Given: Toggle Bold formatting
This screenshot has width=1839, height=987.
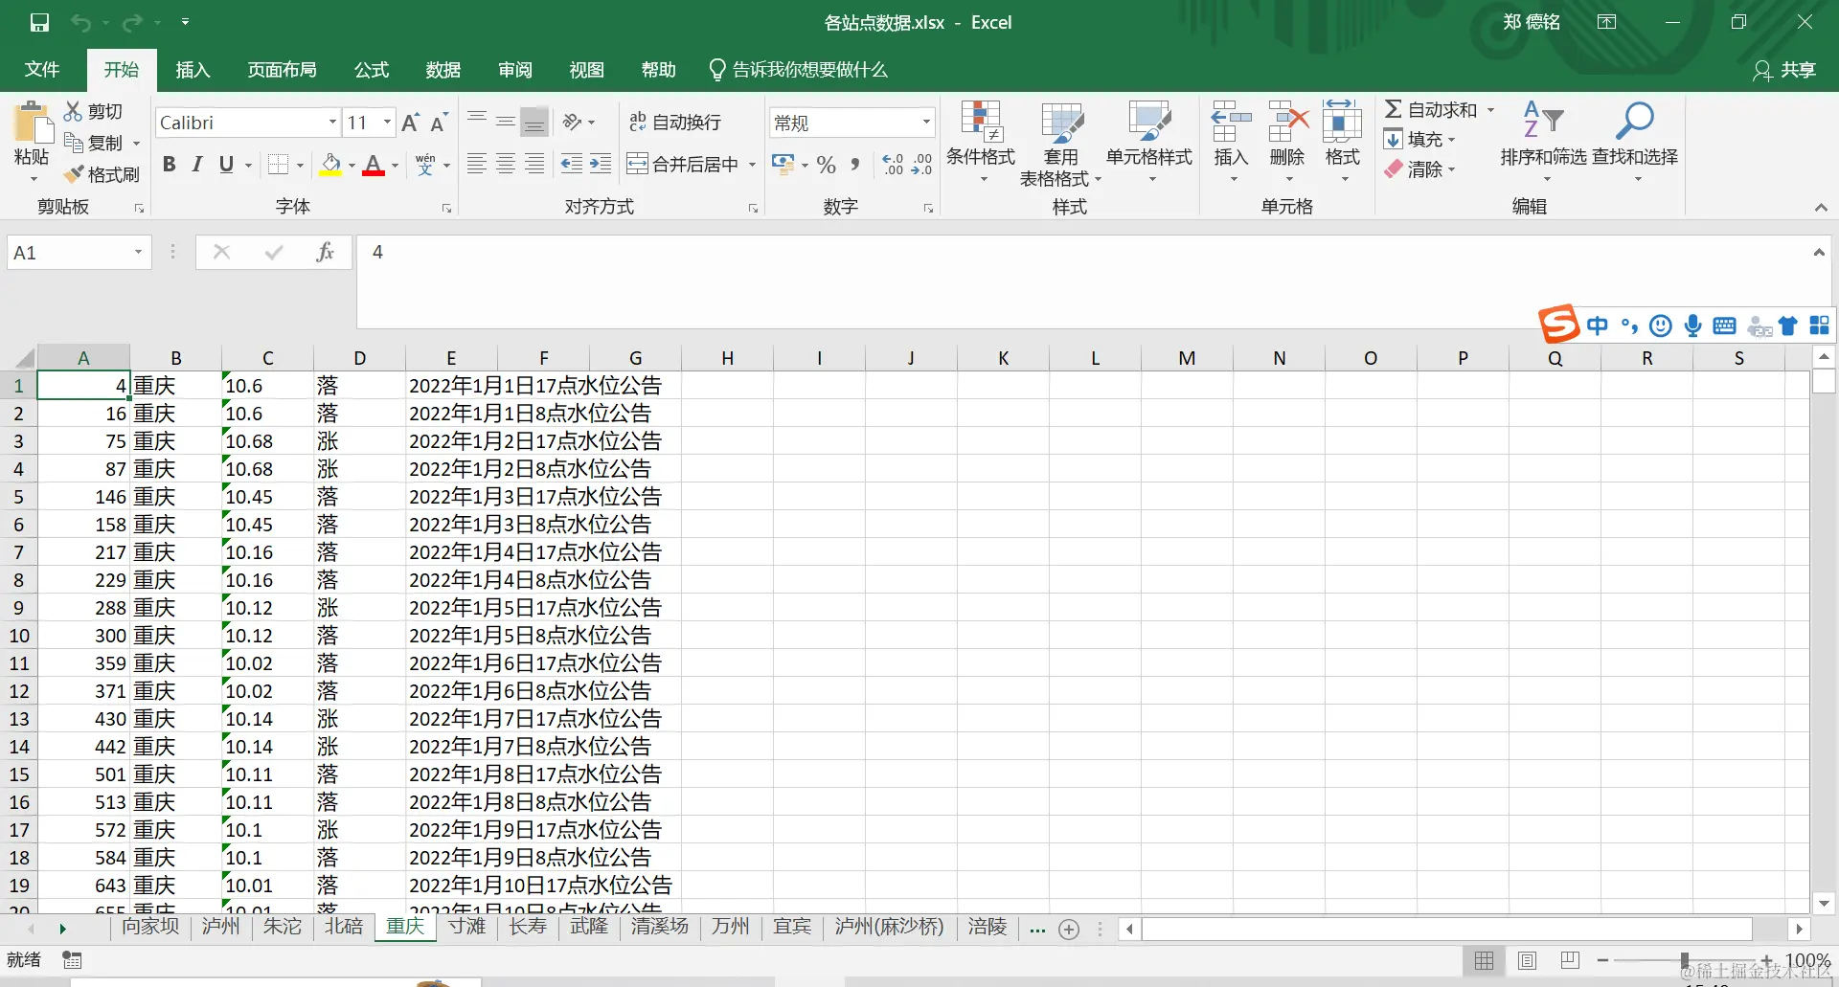Looking at the screenshot, I should point(170,165).
